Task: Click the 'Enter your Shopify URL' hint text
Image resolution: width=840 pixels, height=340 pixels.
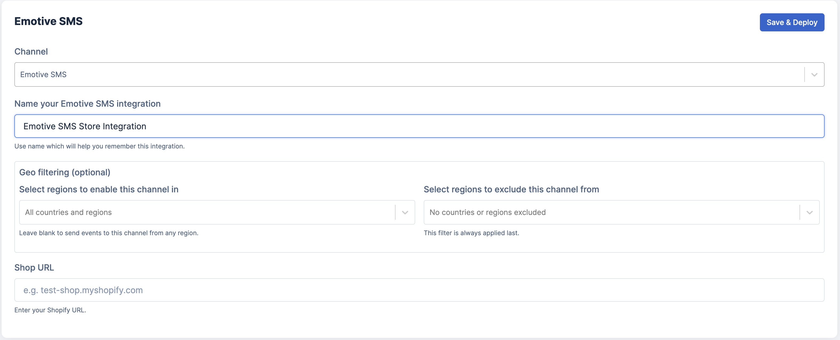Action: pos(50,310)
